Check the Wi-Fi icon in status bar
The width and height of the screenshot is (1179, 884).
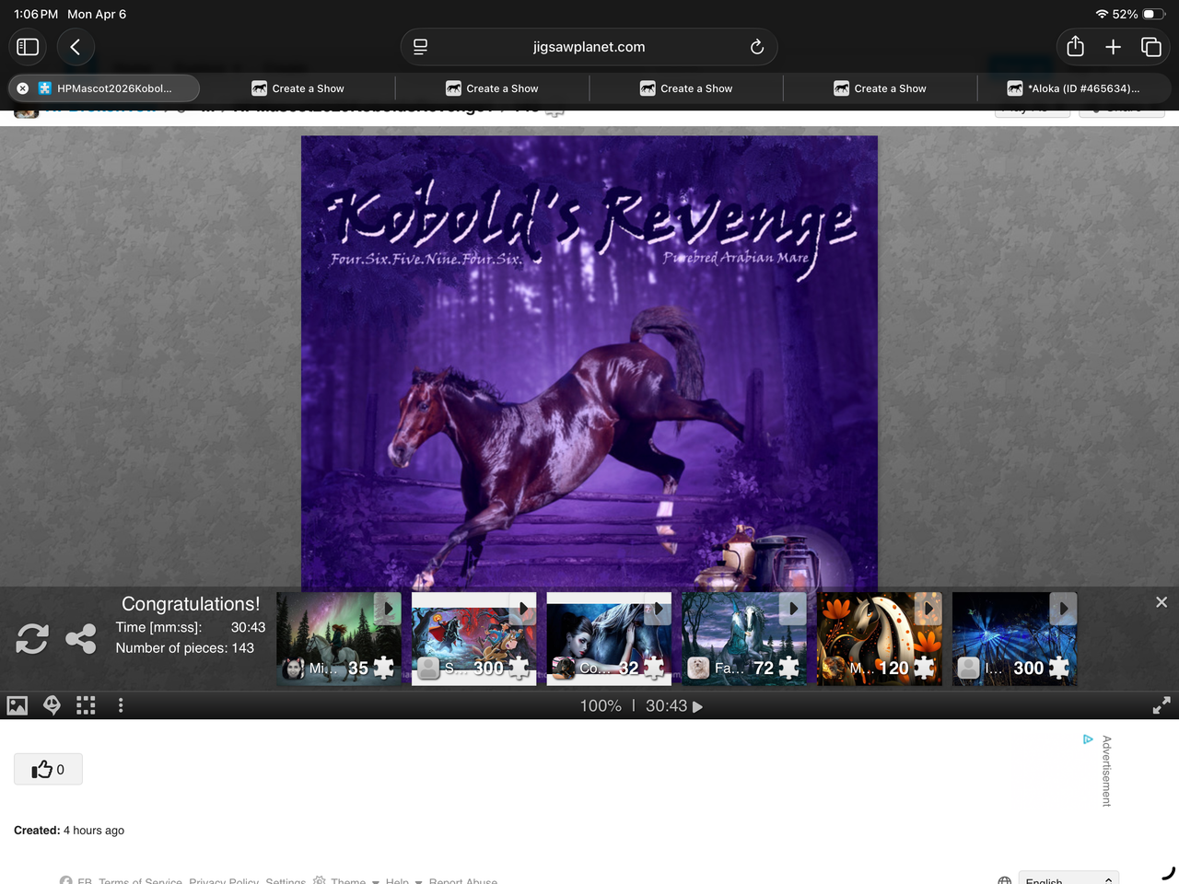tap(1102, 15)
